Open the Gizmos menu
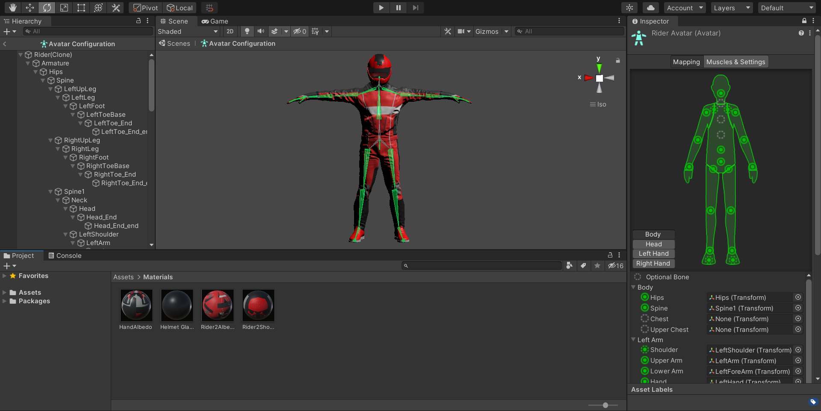This screenshot has width=821, height=411. [487, 31]
